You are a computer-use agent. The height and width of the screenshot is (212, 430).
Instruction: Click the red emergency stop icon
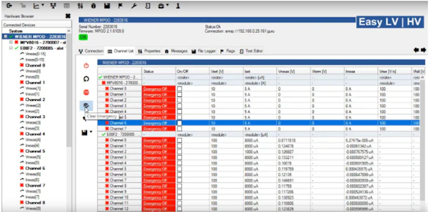click(x=86, y=93)
